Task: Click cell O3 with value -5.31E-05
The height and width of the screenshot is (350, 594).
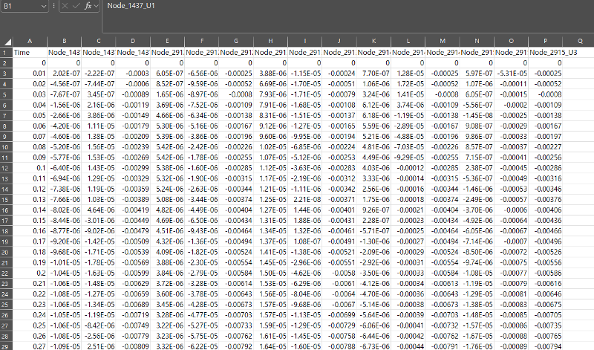Action: click(511, 74)
